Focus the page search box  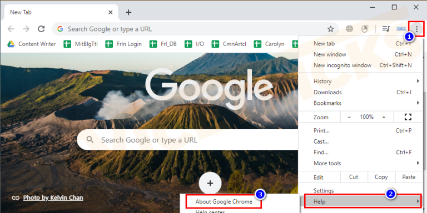click(x=188, y=140)
